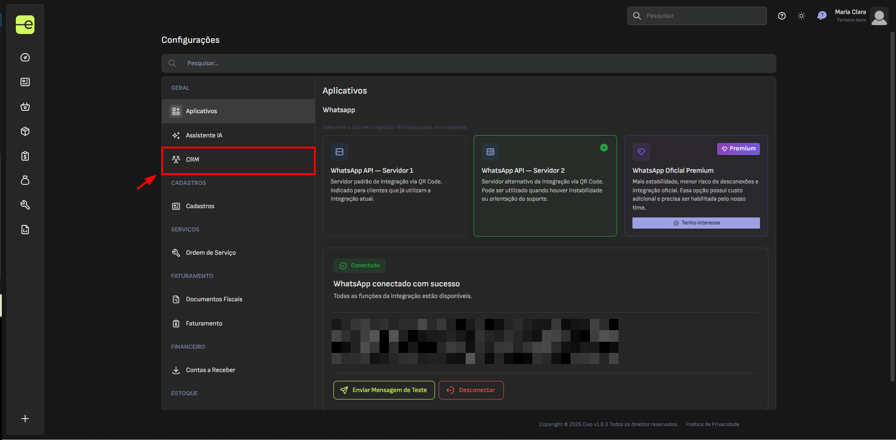Click the plus icon at sidebar bottom

coord(25,419)
